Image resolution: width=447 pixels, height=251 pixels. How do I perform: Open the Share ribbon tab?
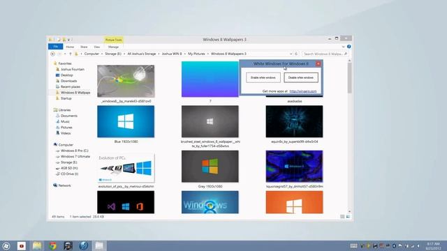pos(84,47)
